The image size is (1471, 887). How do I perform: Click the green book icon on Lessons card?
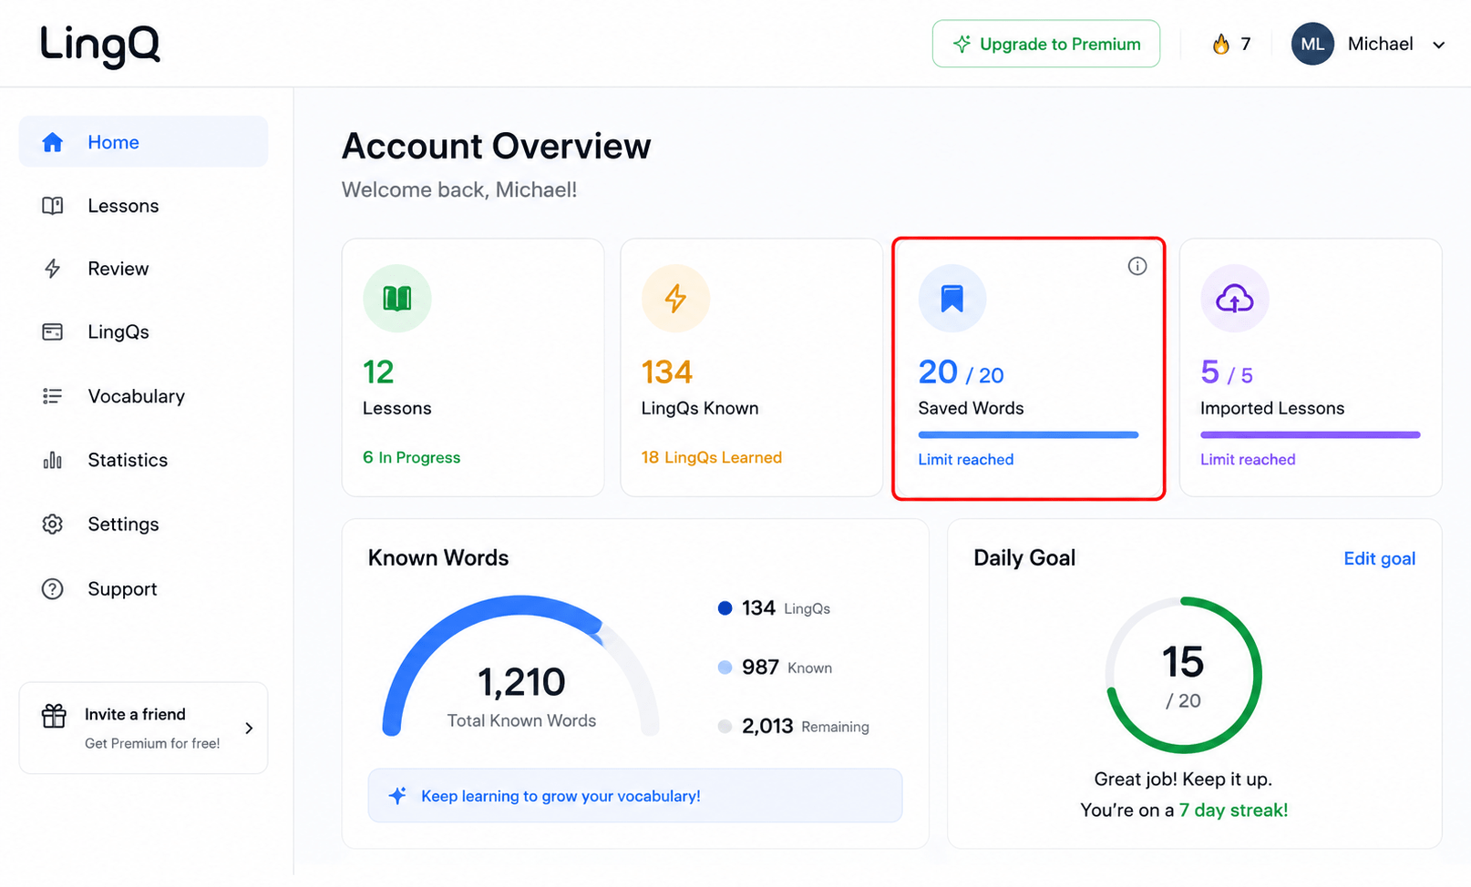[397, 298]
